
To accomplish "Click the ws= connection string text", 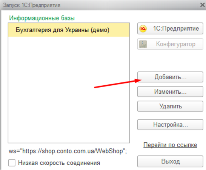I will (x=68, y=151).
